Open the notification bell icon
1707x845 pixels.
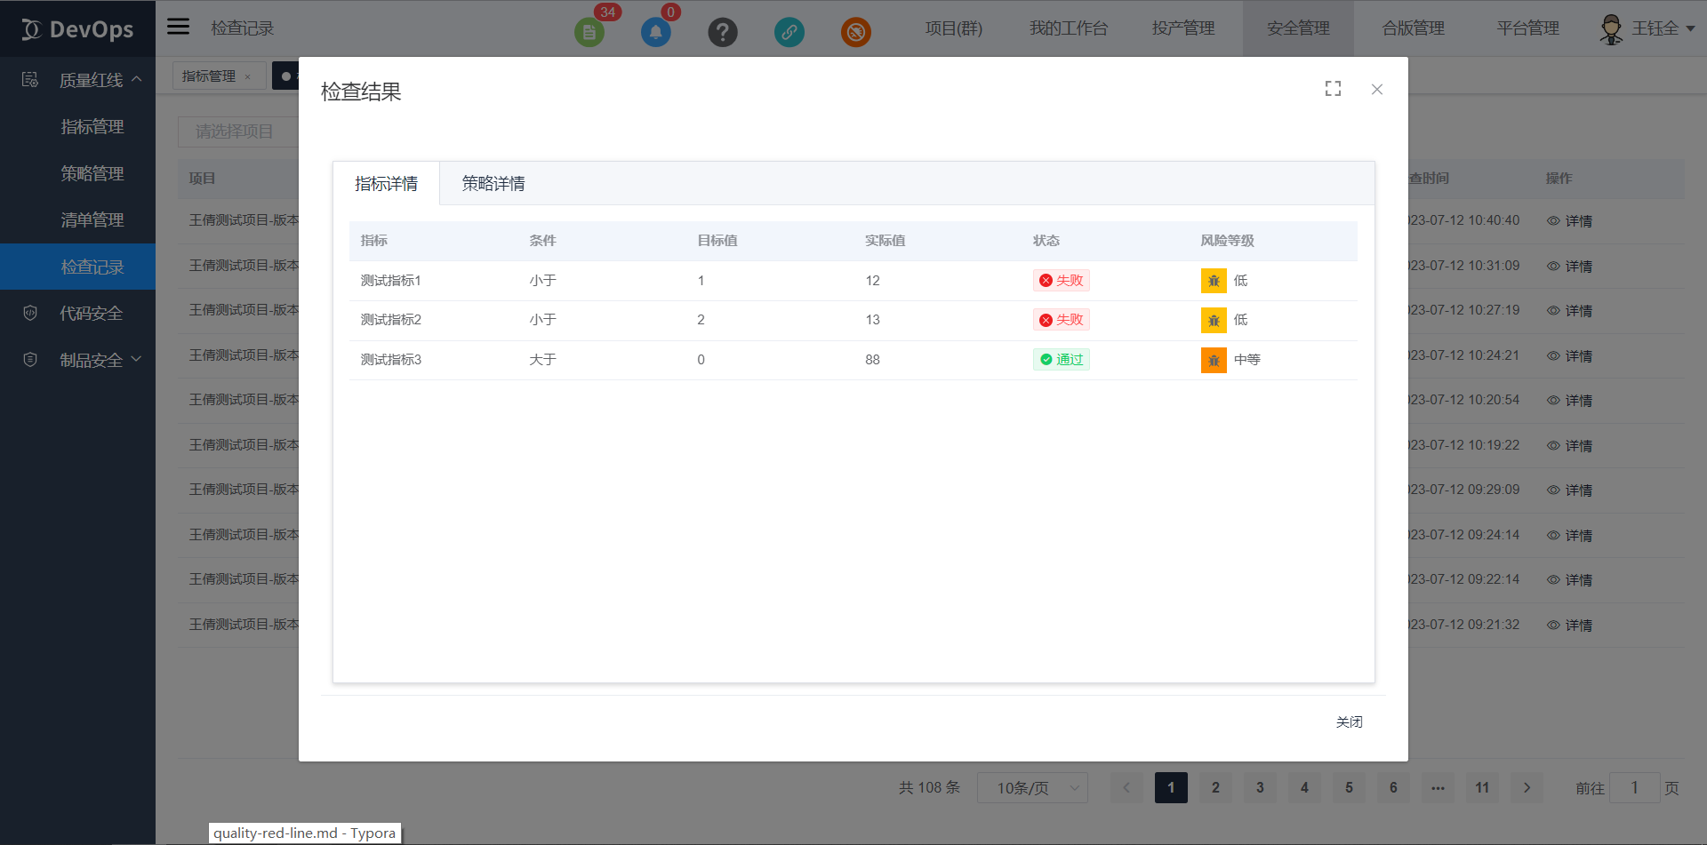(x=657, y=32)
